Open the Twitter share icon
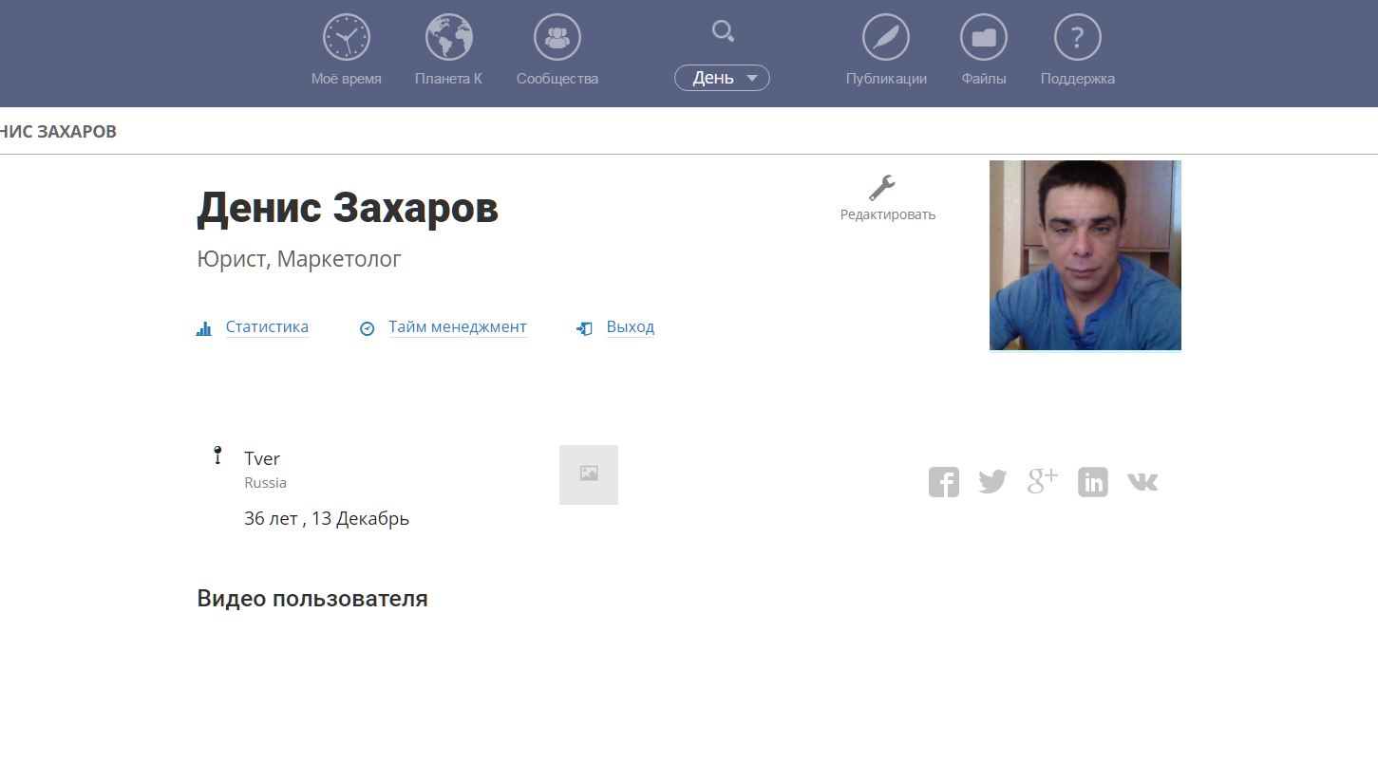 point(992,482)
